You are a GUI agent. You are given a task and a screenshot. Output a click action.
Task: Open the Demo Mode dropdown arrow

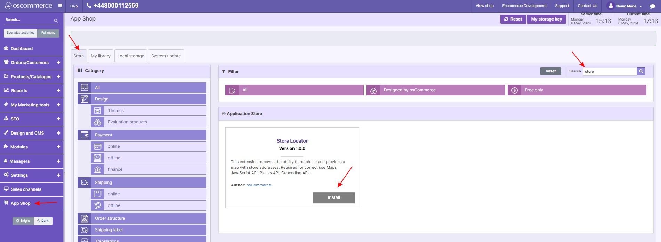[x=640, y=6]
